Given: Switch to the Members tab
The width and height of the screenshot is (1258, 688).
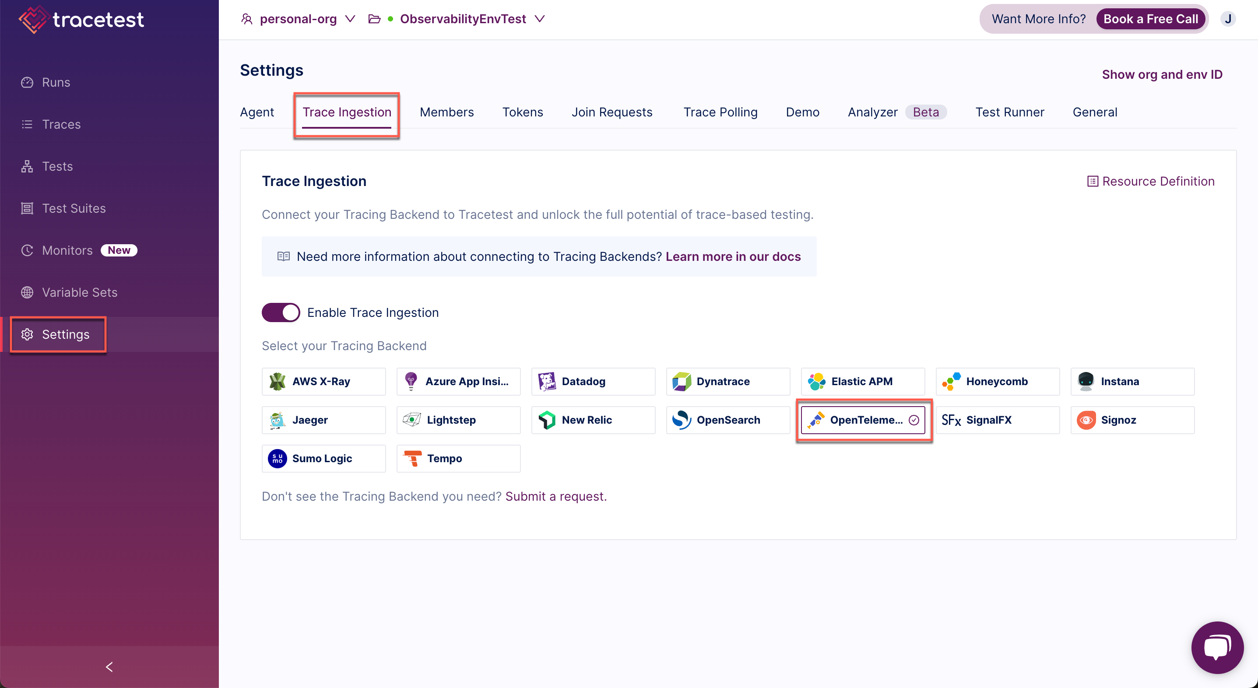Looking at the screenshot, I should (447, 112).
